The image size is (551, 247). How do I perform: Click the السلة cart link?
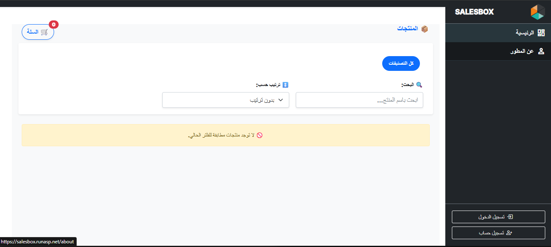pyautogui.click(x=34, y=32)
